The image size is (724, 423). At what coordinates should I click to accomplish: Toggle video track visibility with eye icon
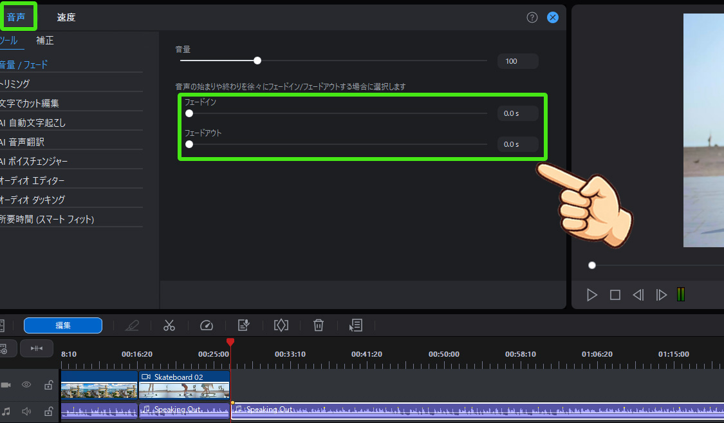pyautogui.click(x=26, y=384)
